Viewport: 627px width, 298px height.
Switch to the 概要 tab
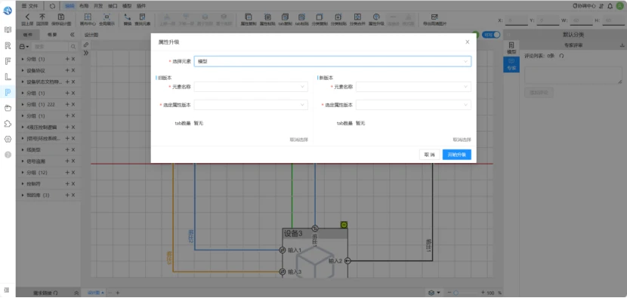52,35
